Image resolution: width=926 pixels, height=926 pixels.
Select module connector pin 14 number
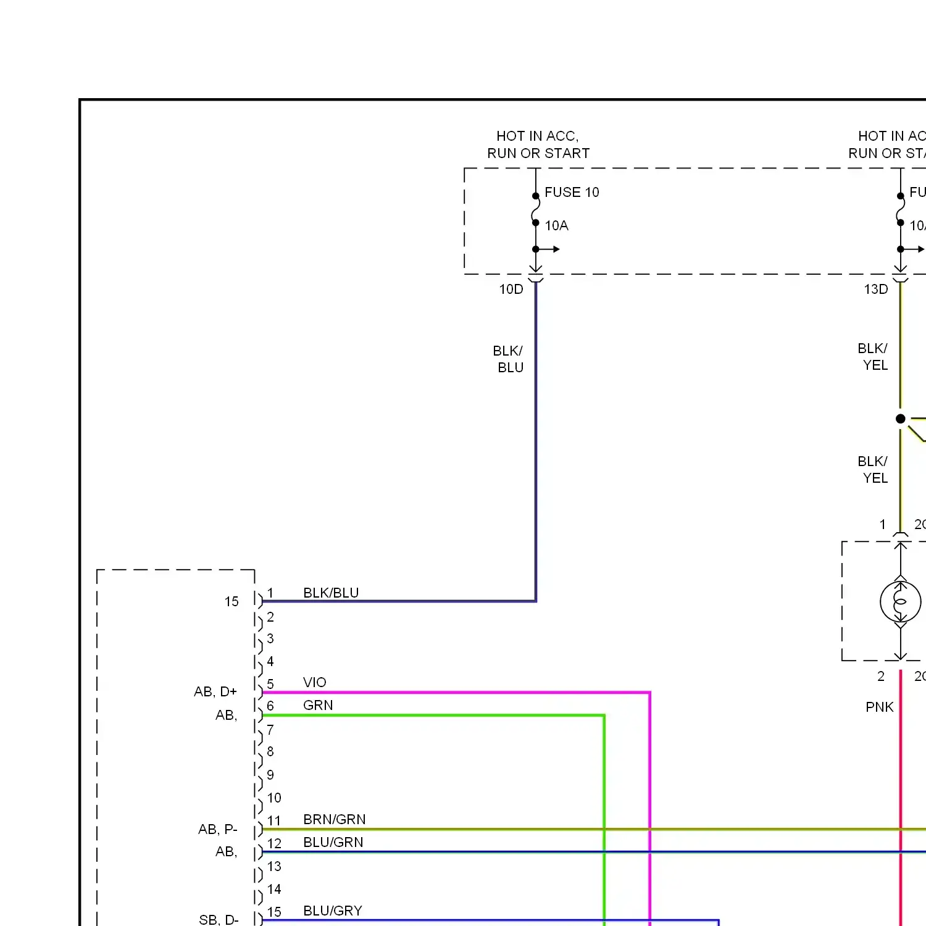click(274, 889)
